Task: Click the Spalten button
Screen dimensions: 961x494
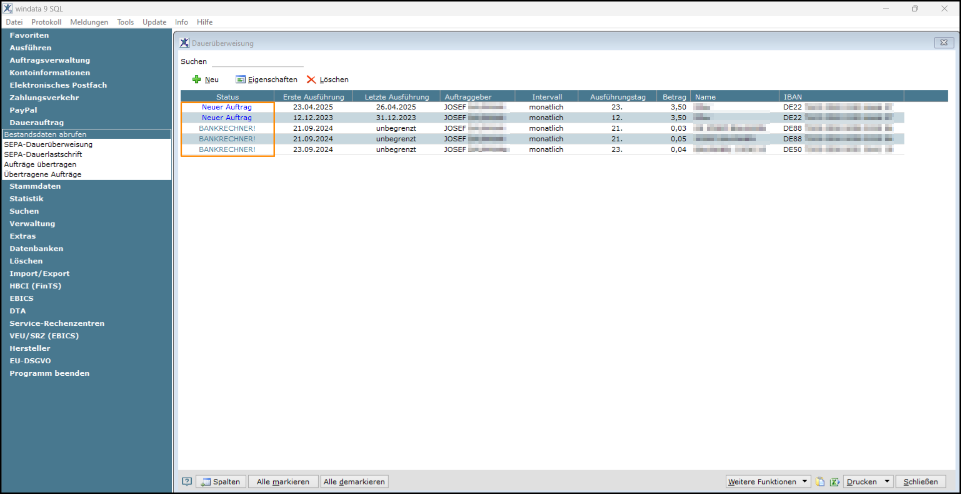Action: 221,482
